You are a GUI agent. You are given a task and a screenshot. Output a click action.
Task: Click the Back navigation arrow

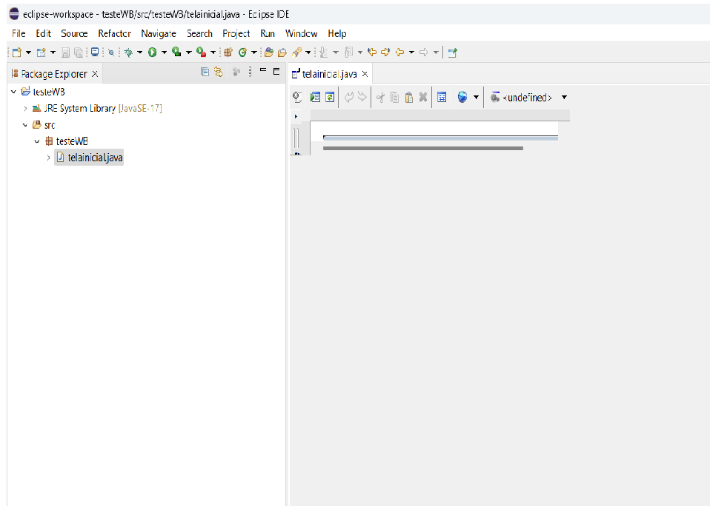[399, 53]
